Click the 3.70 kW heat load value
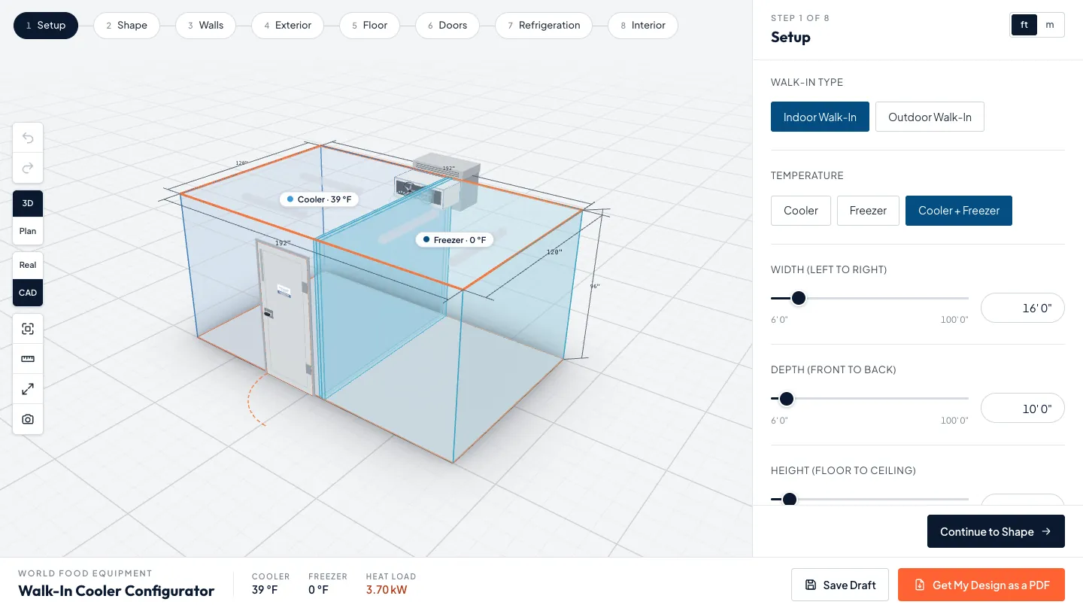 [387, 589]
